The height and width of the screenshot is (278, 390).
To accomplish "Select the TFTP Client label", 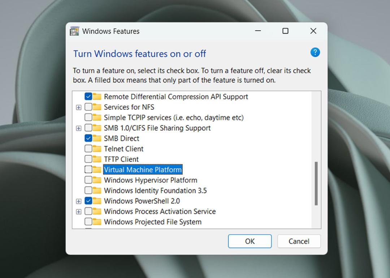I will tap(121, 159).
